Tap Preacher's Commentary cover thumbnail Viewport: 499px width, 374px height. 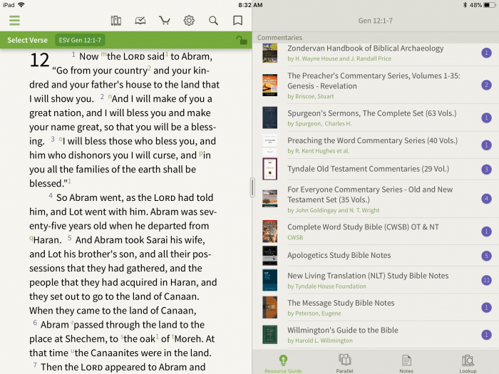coord(269,85)
